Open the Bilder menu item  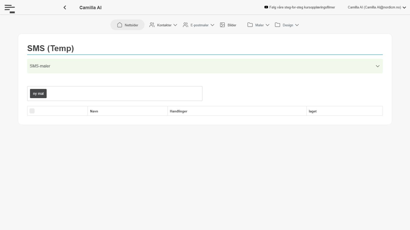click(228, 25)
